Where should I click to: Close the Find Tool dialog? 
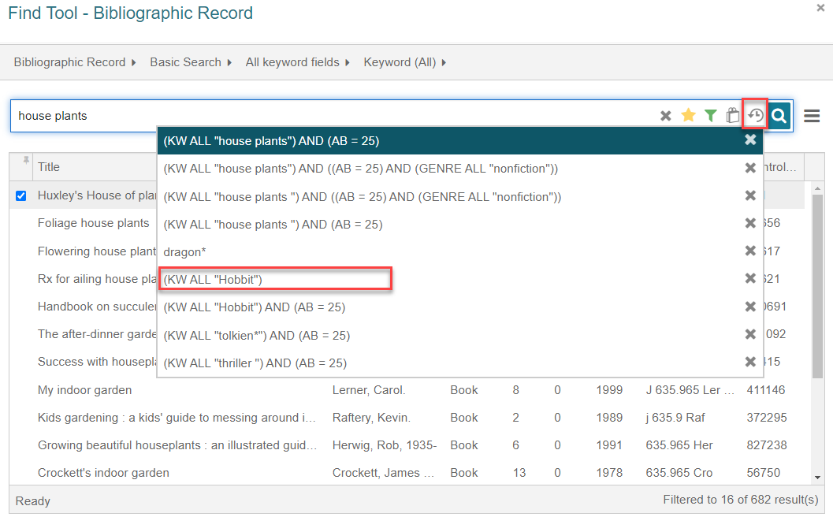(x=820, y=8)
